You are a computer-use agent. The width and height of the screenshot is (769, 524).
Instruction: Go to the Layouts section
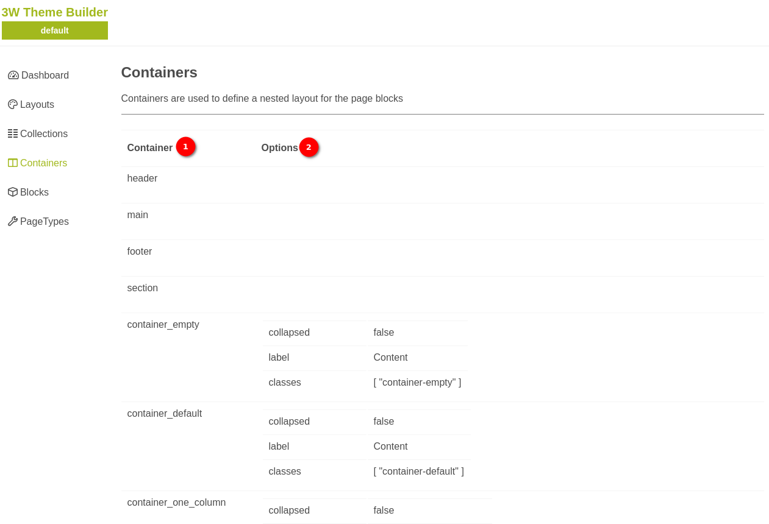[37, 105]
